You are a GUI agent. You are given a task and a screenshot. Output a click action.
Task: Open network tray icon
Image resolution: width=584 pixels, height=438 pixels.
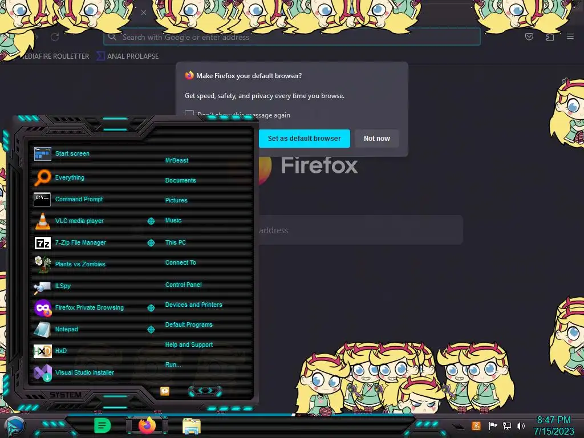(507, 425)
